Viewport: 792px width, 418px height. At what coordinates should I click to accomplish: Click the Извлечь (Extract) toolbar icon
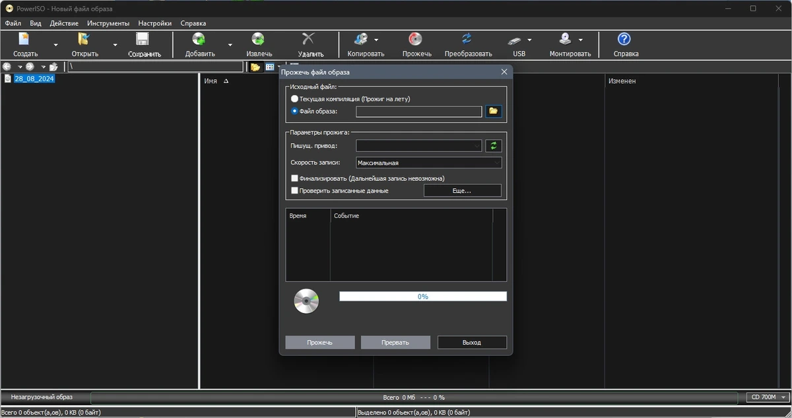(x=259, y=39)
